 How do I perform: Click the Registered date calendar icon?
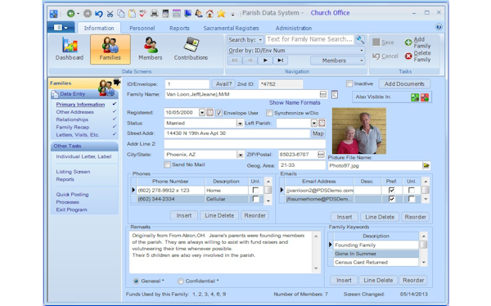coord(209,113)
